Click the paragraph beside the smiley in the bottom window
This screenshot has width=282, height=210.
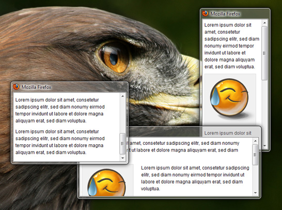(x=195, y=178)
